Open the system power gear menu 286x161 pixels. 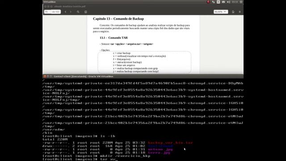[241, 2]
